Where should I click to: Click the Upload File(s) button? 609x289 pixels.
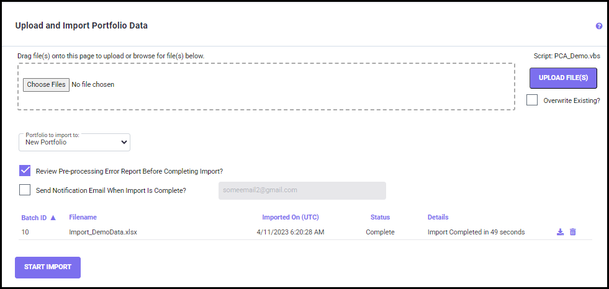[563, 78]
